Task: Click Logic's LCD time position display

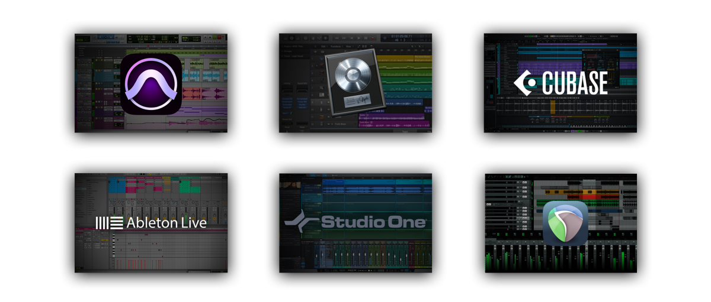Action: [x=401, y=37]
